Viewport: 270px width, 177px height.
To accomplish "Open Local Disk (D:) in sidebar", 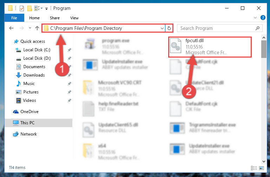I will [x=37, y=58].
